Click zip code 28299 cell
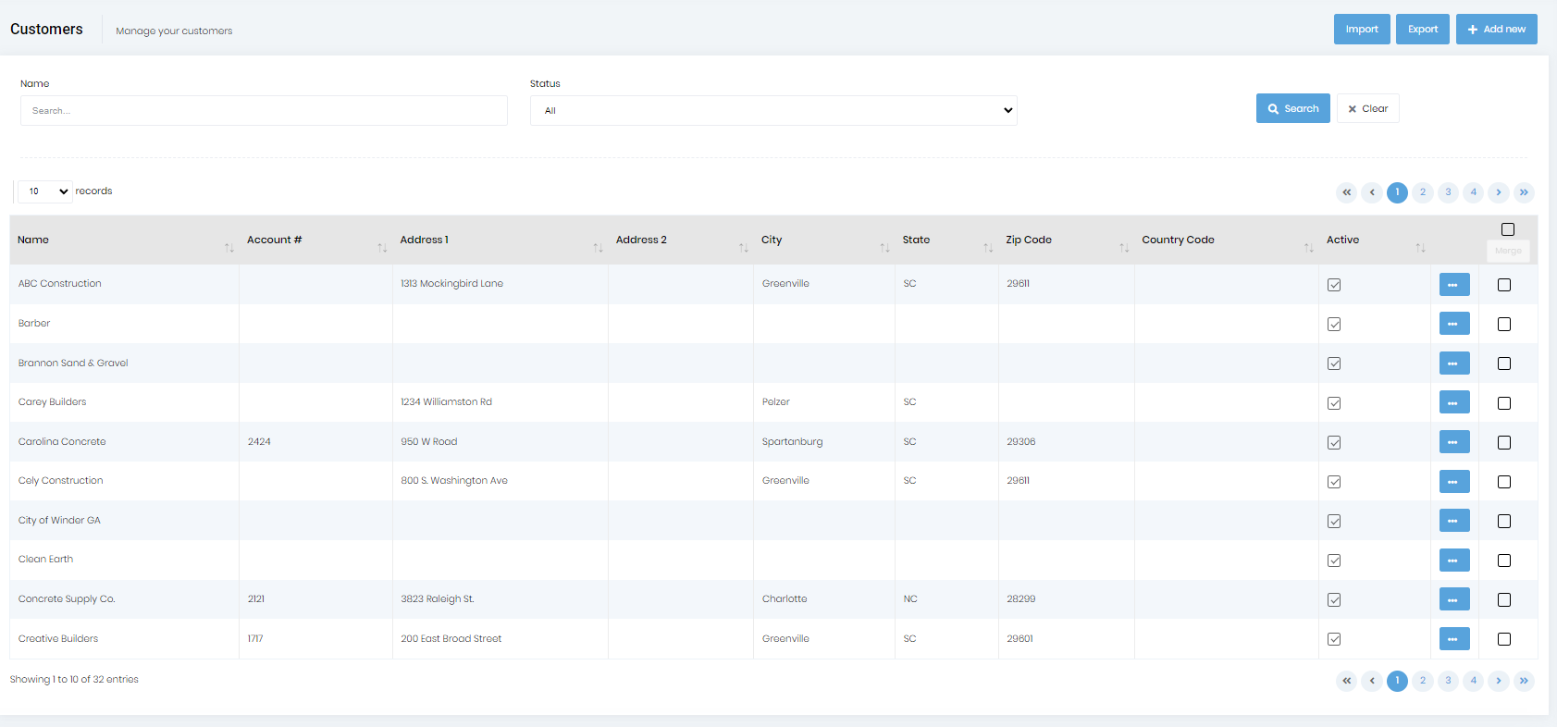Image resolution: width=1557 pixels, height=727 pixels. (1021, 598)
